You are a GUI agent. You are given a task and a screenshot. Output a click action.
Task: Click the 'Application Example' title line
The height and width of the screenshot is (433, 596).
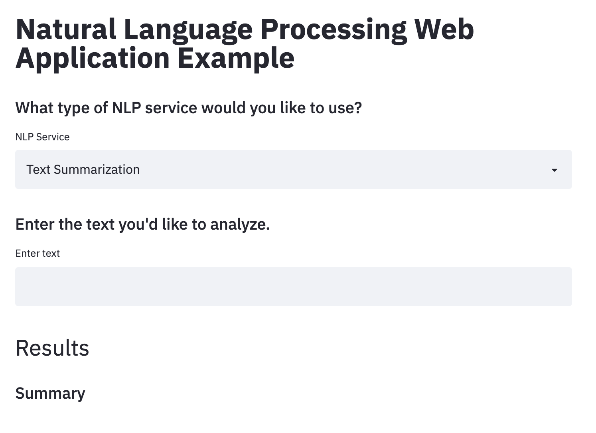[x=155, y=58]
